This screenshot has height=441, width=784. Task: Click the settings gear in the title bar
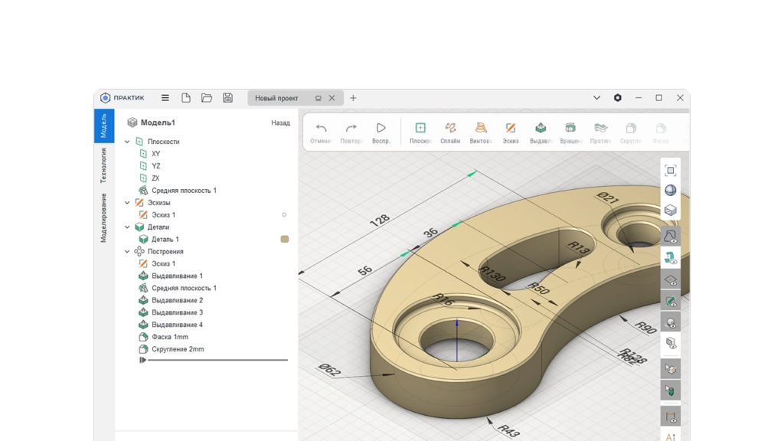click(617, 98)
